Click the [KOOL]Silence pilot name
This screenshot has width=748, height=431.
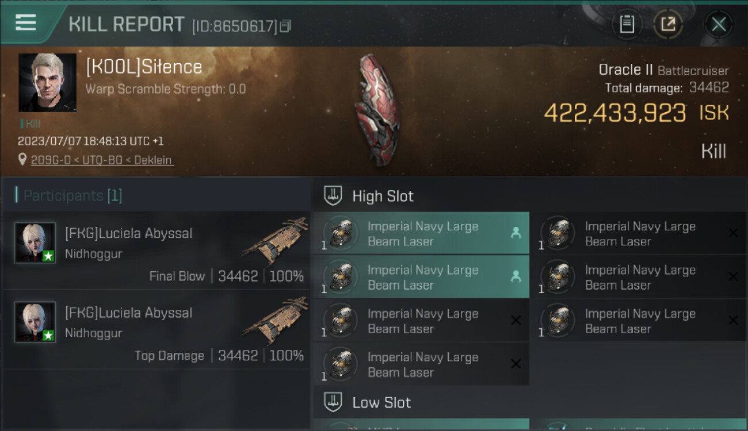144,67
